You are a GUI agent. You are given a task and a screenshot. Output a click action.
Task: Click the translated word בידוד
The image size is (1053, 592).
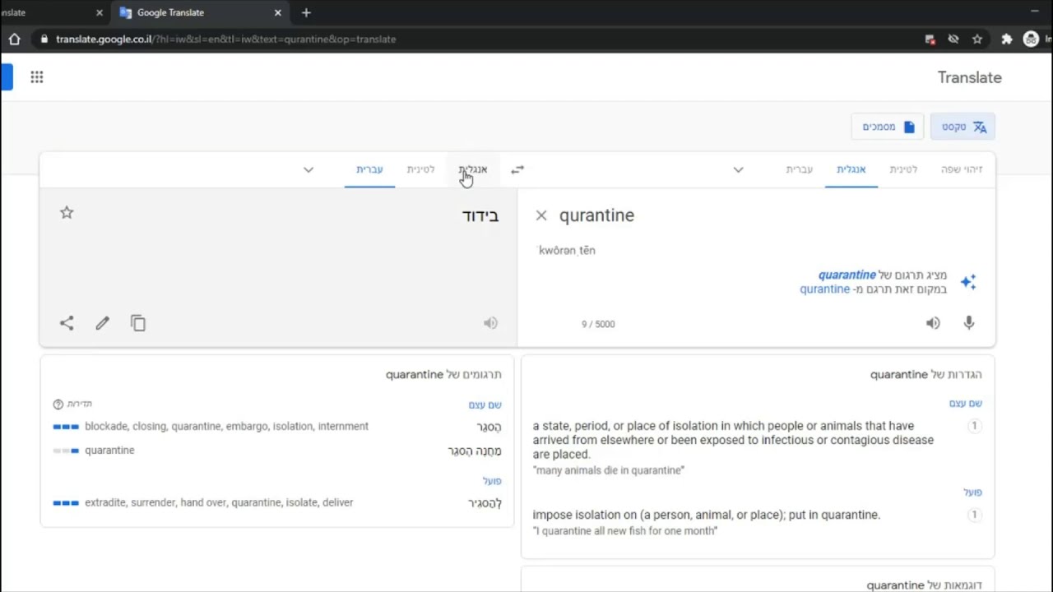pos(480,215)
